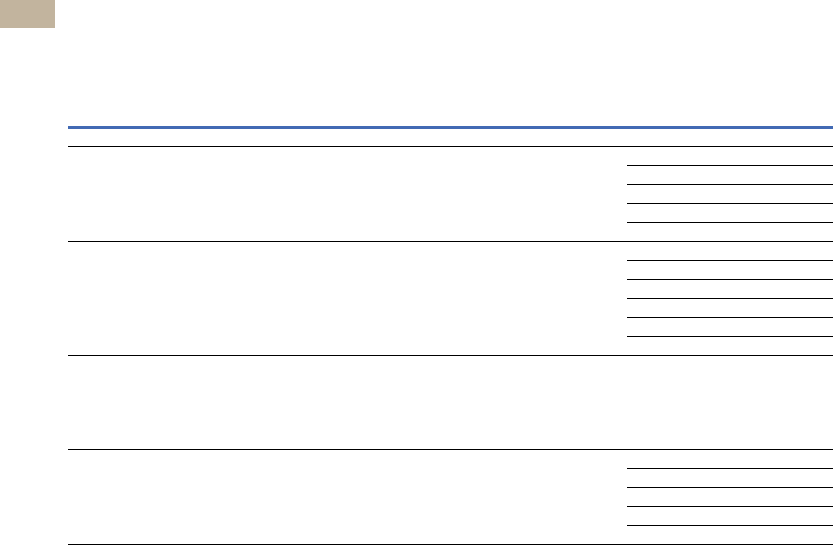
Task: Select the wide left cell of the third table group
Action: pyautogui.click(x=347, y=402)
